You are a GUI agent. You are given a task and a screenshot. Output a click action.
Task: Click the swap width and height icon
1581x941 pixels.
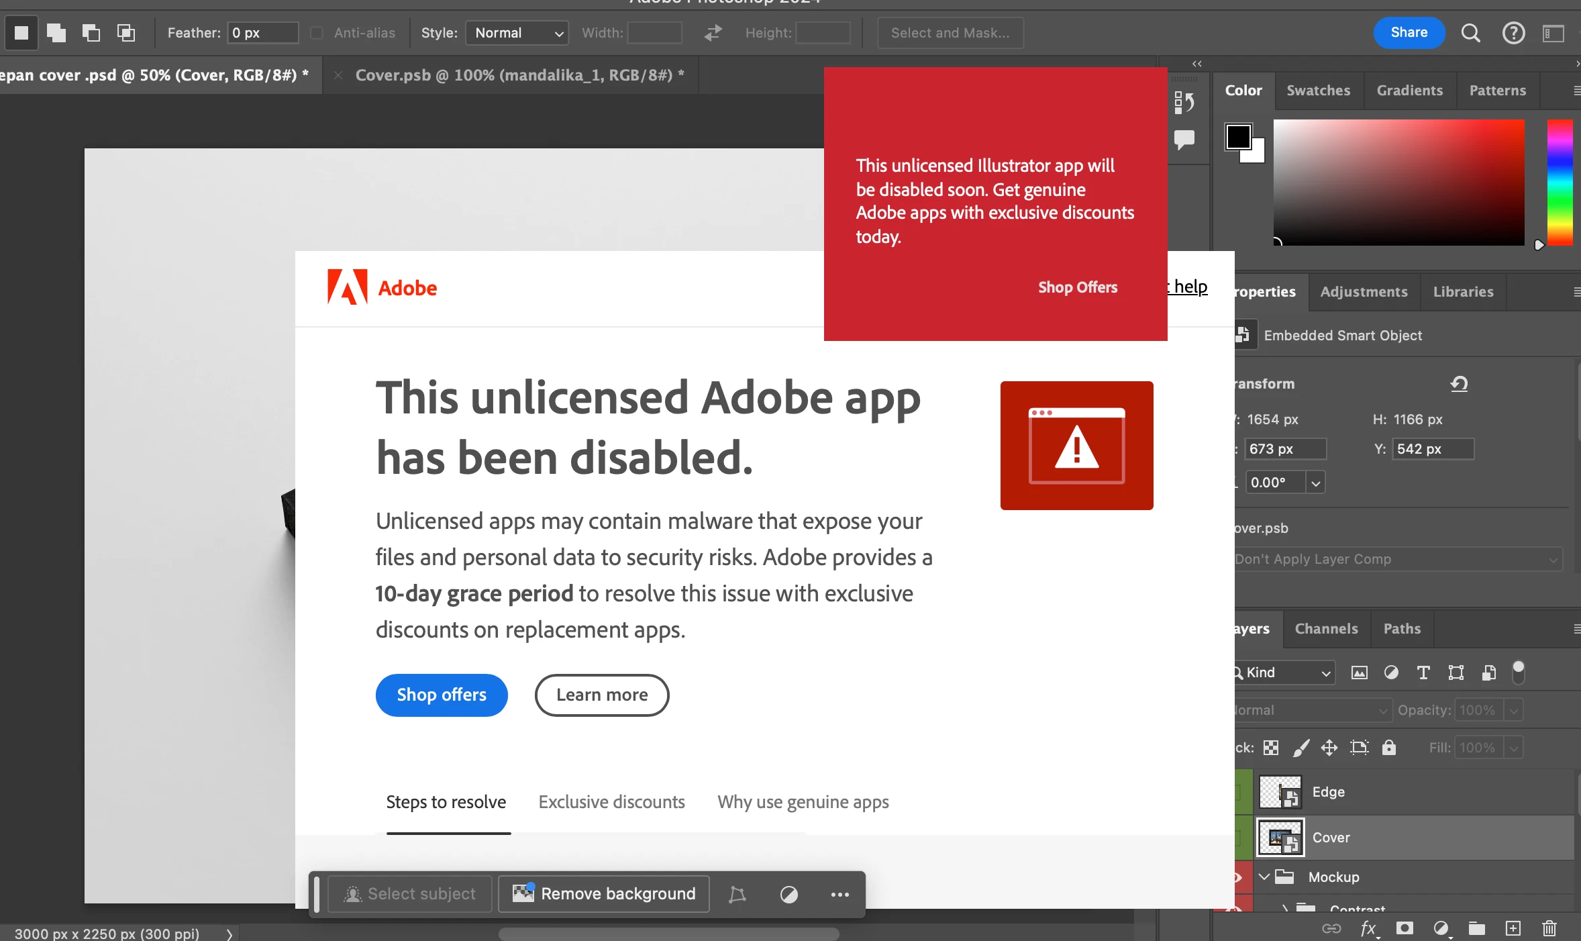pos(713,33)
